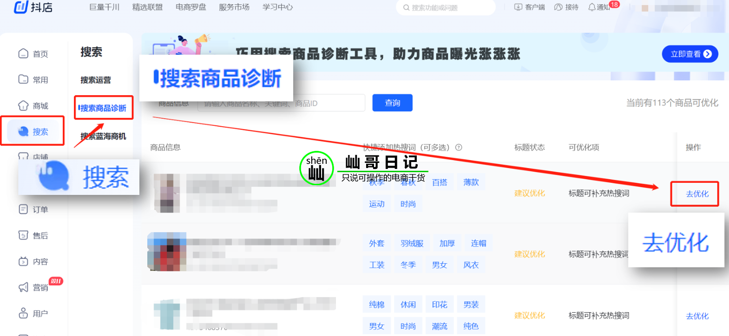729x336 pixels.
Task: Open 订单 in the sidebar
Action: 33,210
